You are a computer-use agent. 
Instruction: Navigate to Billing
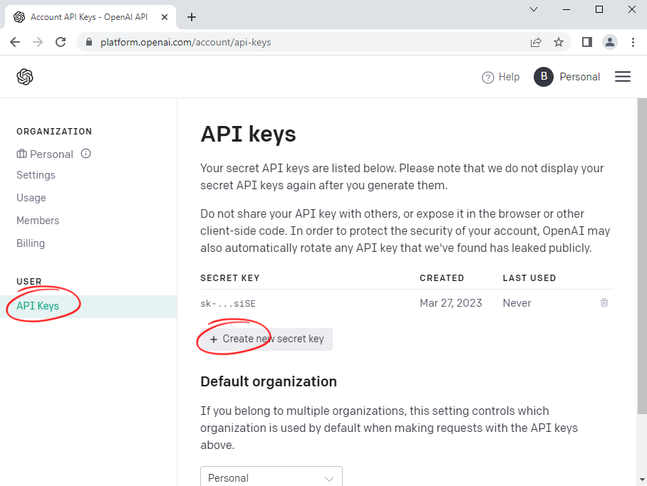click(x=31, y=243)
